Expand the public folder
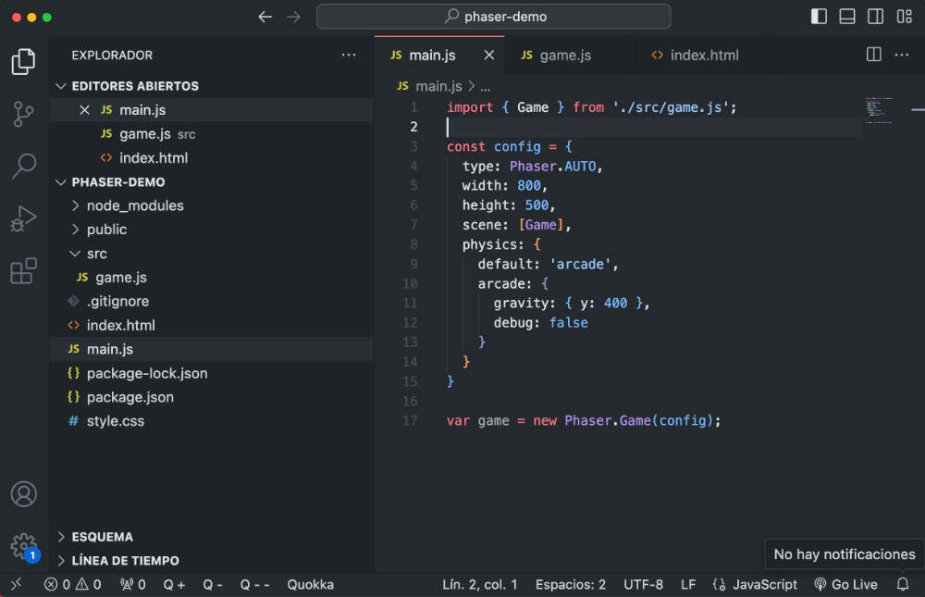The image size is (925, 597). click(x=106, y=230)
